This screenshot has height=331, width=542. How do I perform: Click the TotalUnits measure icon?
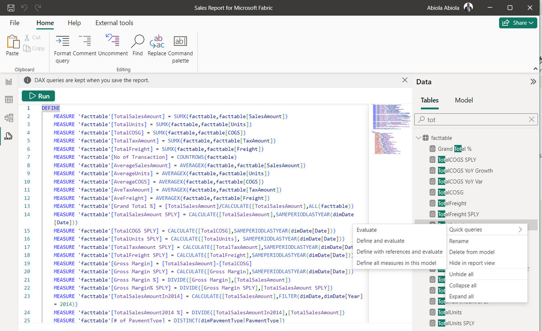point(432,312)
